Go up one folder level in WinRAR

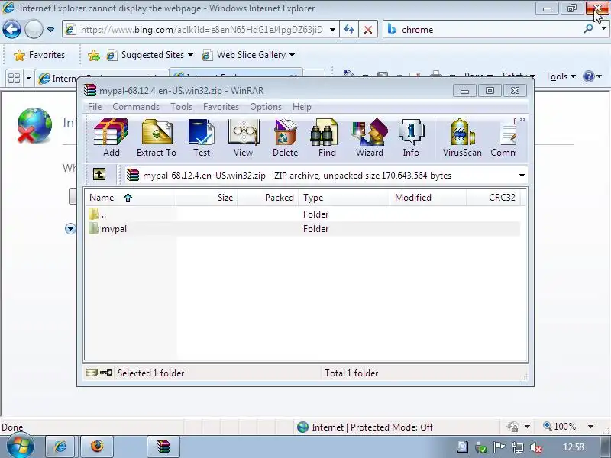(x=99, y=174)
